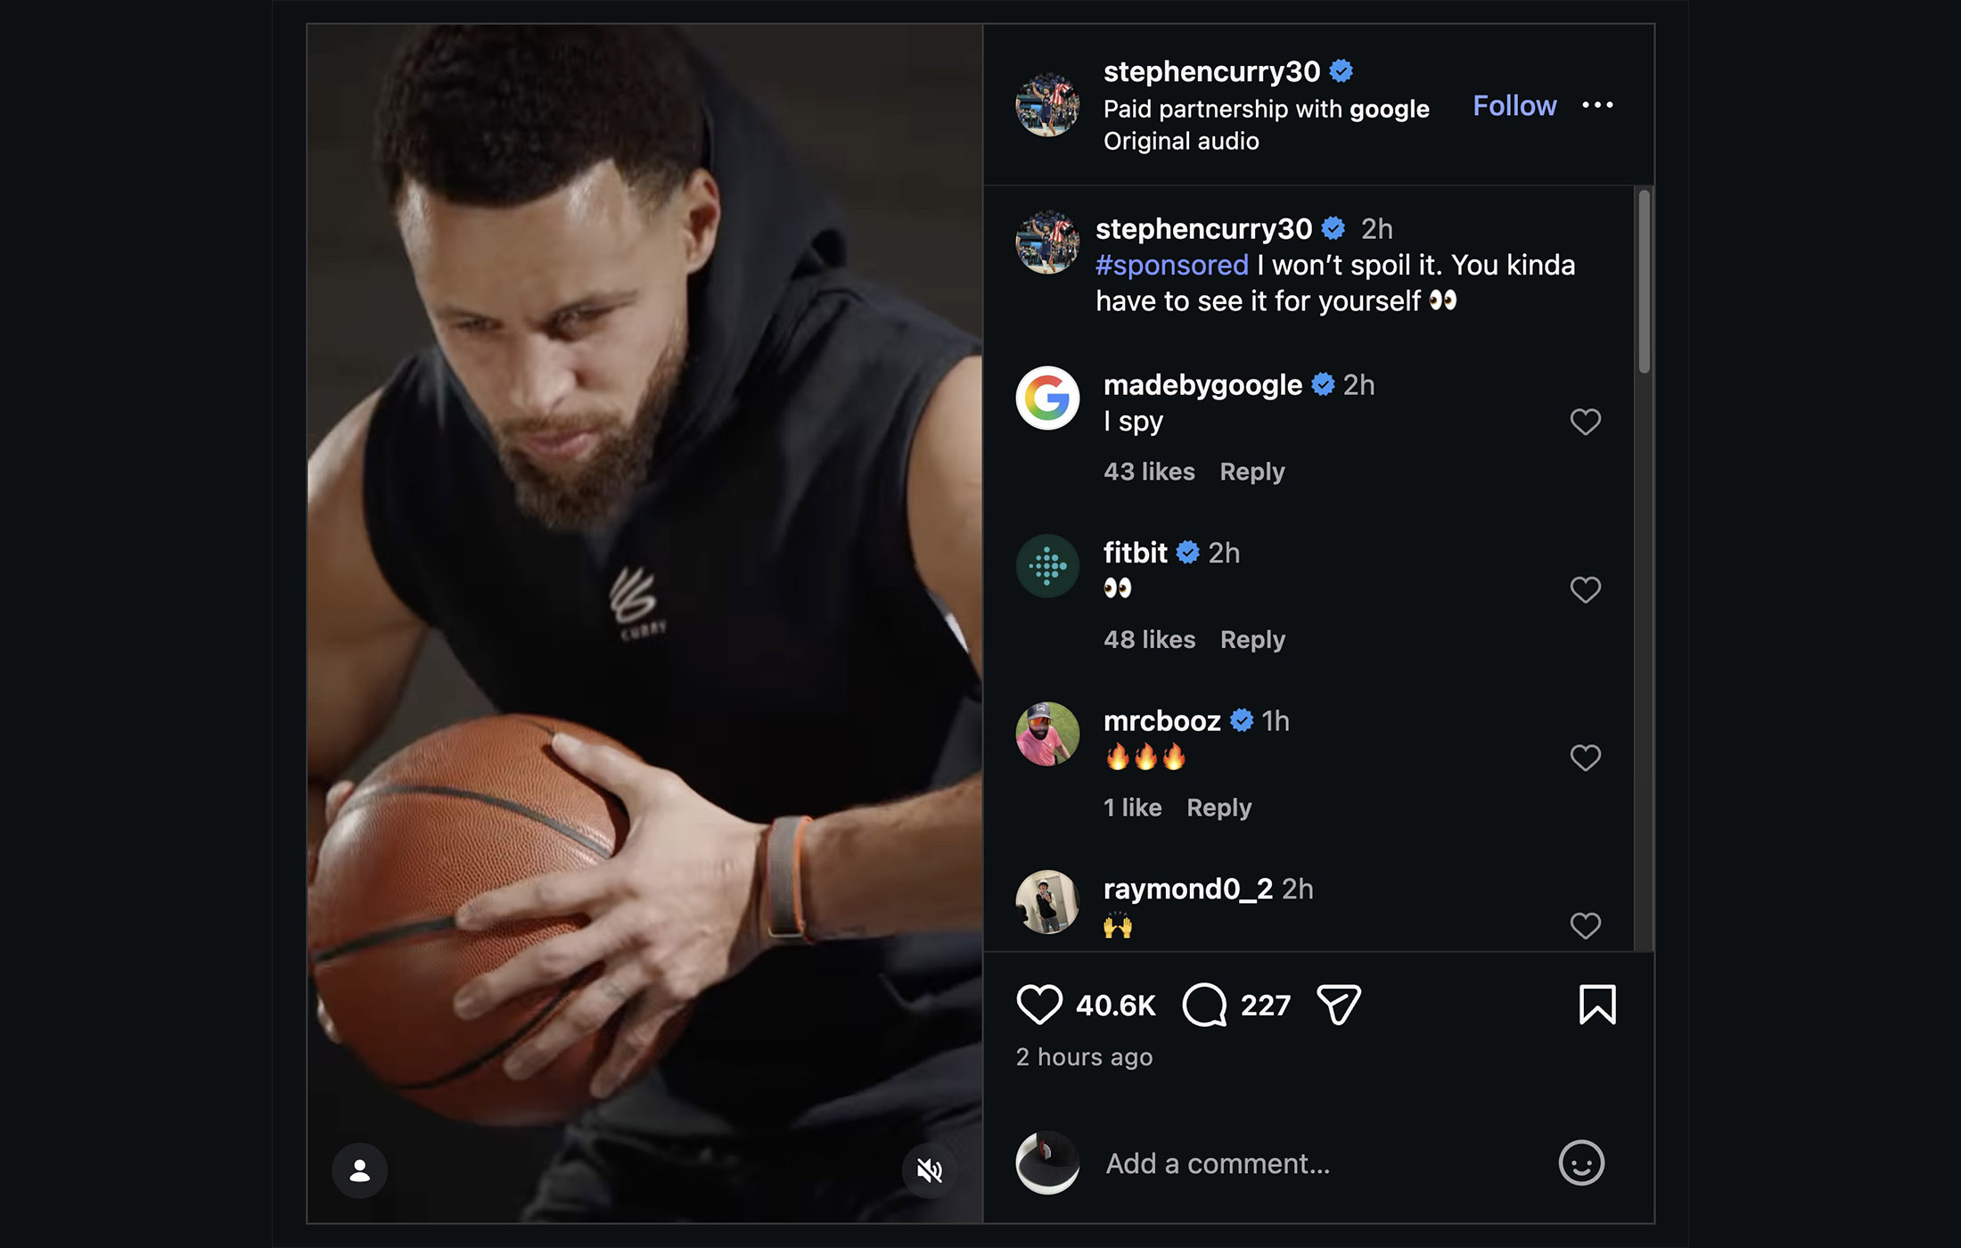Screen dimensions: 1961x1248
Task: Open the emoji picker in comment box
Action: [1581, 1162]
